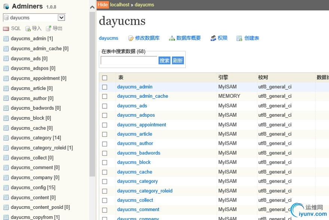Image resolution: width=329 pixels, height=220 pixels.
Task: Click the 权限 privileges user icon
Action: (x=213, y=38)
